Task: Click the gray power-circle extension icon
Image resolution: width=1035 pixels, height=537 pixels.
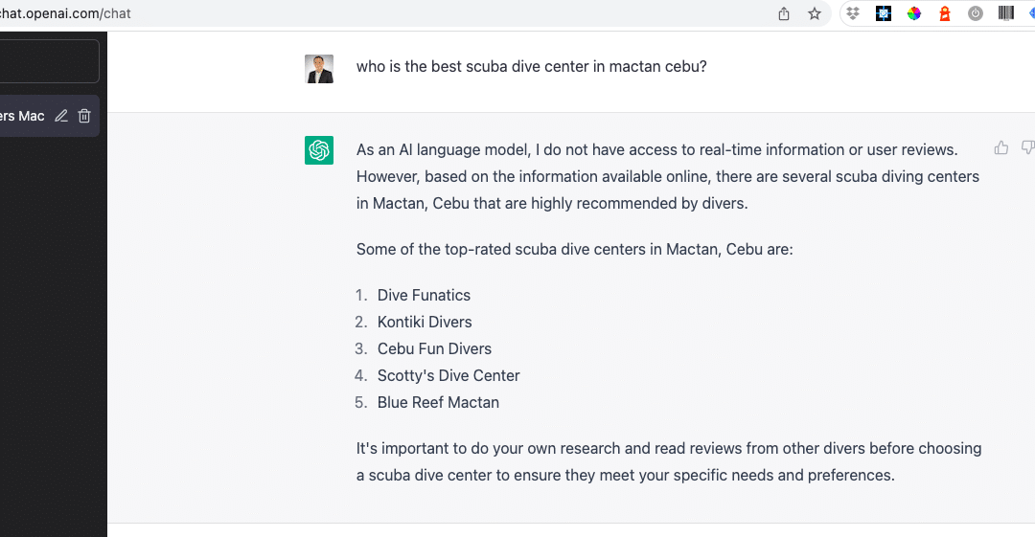Action: [976, 13]
